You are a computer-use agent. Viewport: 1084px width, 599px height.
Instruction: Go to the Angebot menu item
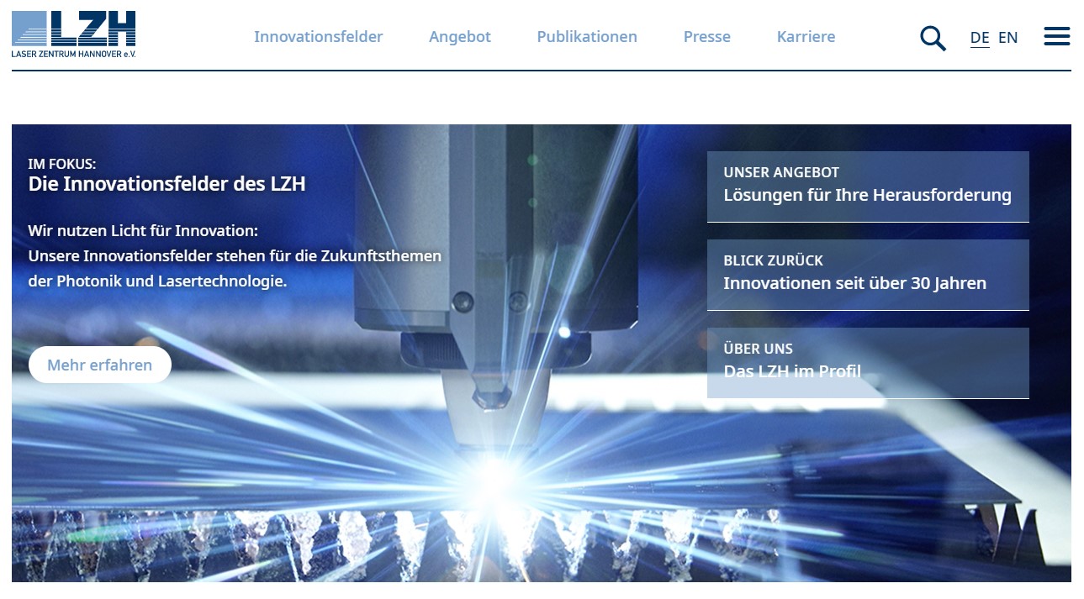pyautogui.click(x=459, y=37)
